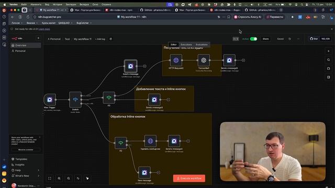Viewport: 335px width, 188px height.
Task: Open the Send a message5 node
Action: (x=229, y=61)
